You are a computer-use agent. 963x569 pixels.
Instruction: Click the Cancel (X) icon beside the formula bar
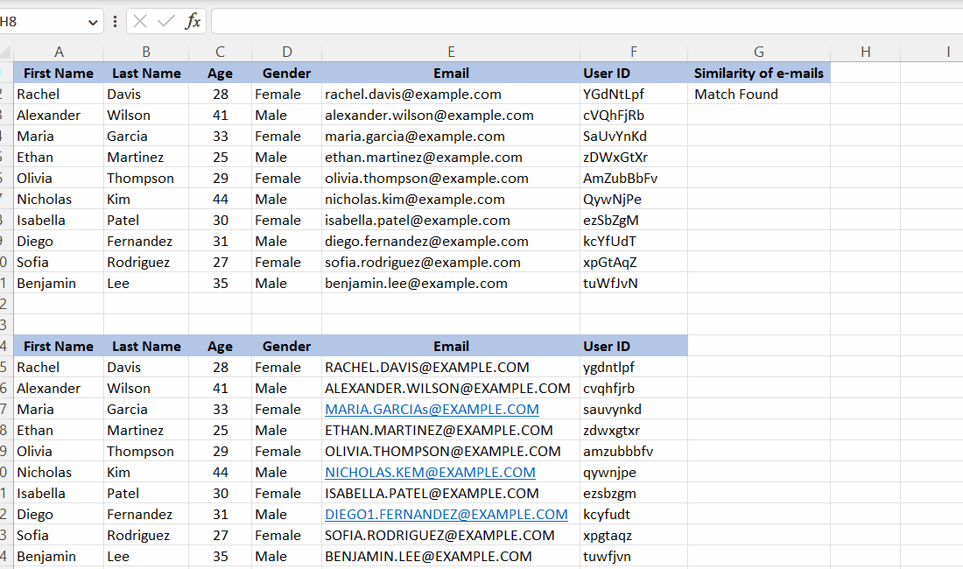pos(142,22)
